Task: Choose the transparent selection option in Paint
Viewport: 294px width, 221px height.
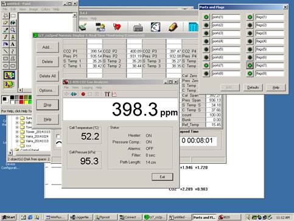Action: tap(9, 84)
